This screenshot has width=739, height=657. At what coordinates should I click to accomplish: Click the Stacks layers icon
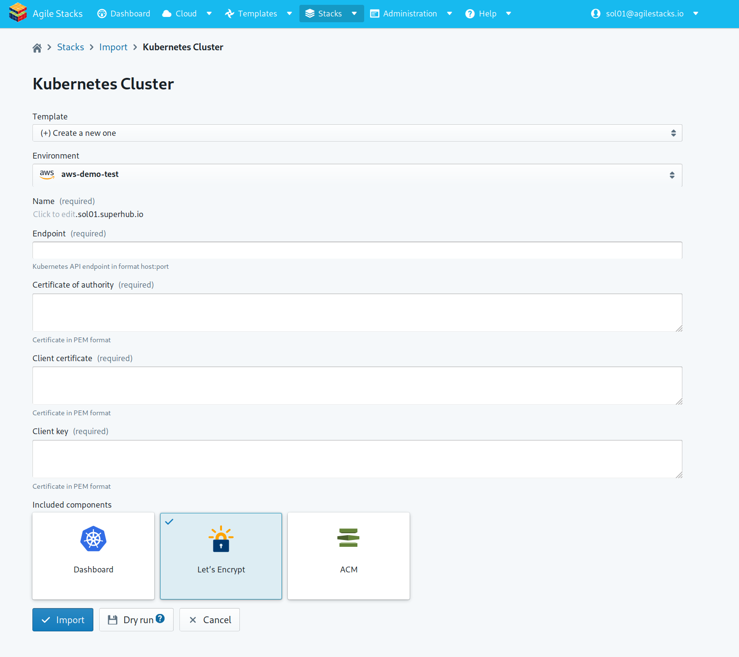(310, 14)
